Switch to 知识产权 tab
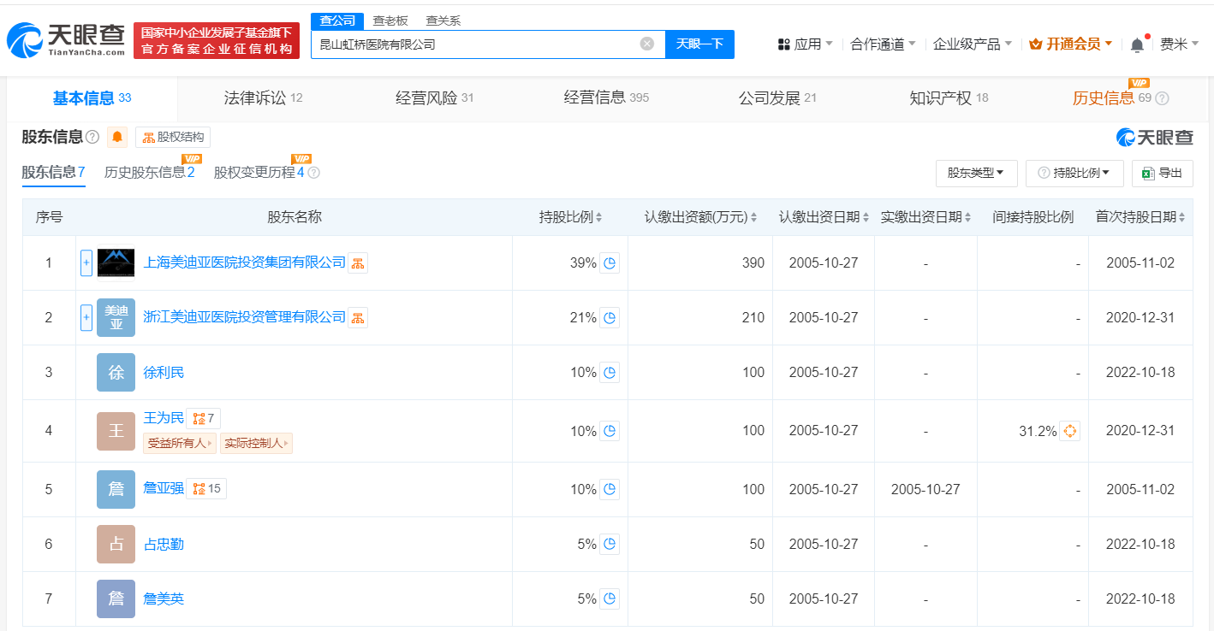Screen dimensions: 1214x631 pyautogui.click(x=949, y=98)
